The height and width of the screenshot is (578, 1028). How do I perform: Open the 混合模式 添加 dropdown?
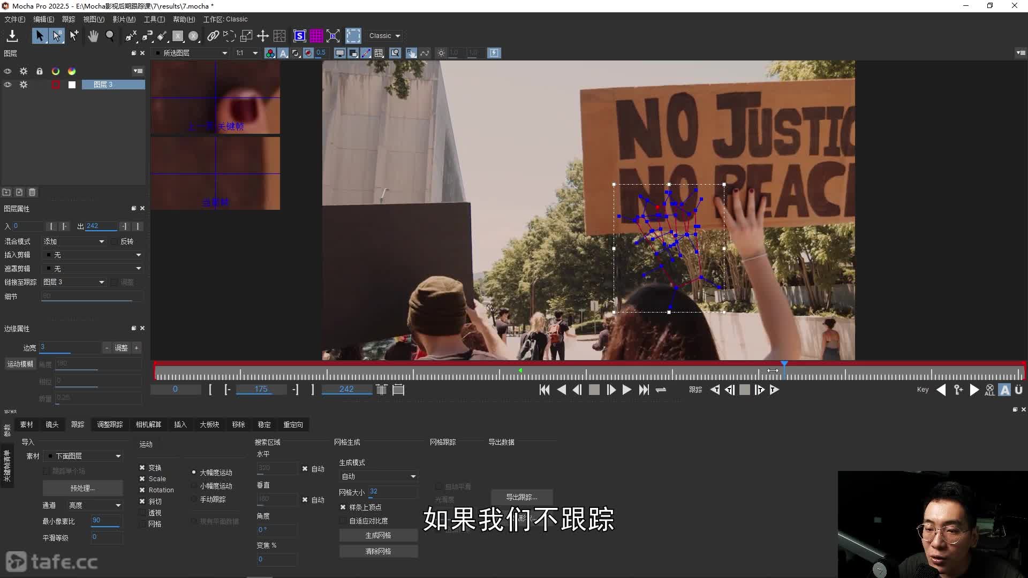[x=74, y=242]
